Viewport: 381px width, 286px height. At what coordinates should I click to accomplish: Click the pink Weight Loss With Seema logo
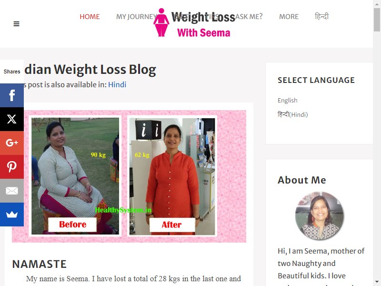tap(192, 23)
